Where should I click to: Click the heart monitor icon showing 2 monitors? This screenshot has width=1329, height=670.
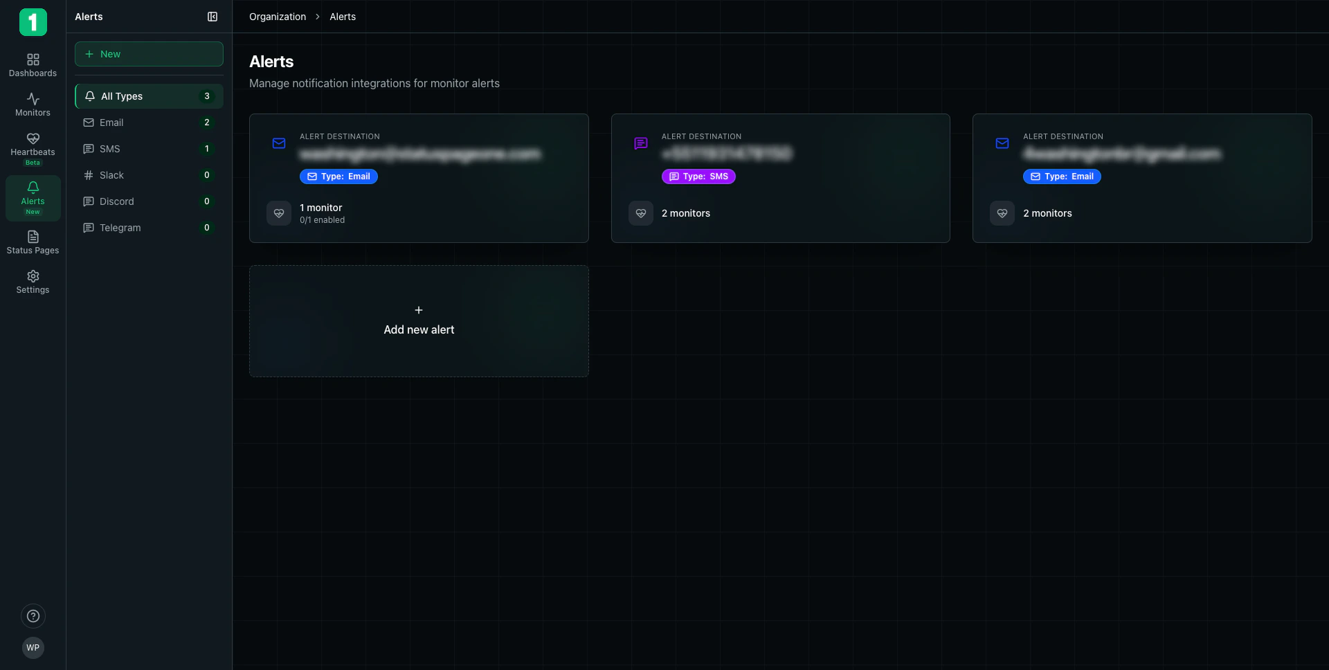click(640, 213)
